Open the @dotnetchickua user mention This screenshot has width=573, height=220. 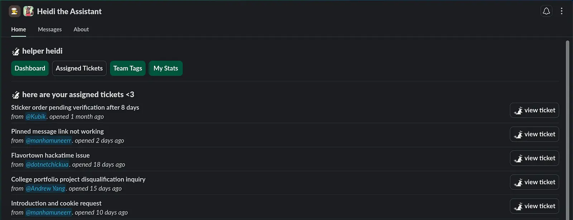click(47, 165)
